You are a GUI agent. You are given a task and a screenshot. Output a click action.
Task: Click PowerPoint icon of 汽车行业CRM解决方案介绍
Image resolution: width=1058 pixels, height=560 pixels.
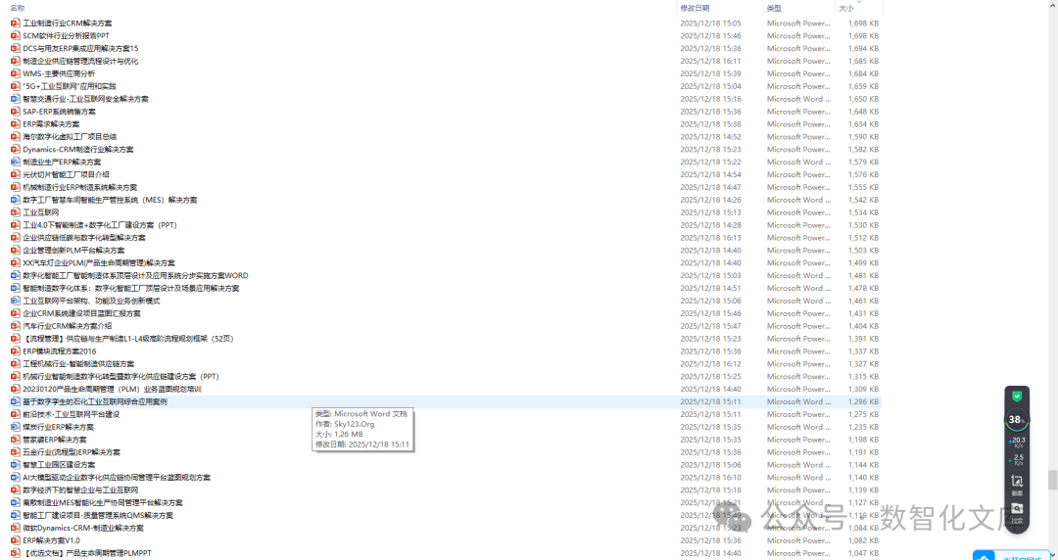[16, 326]
